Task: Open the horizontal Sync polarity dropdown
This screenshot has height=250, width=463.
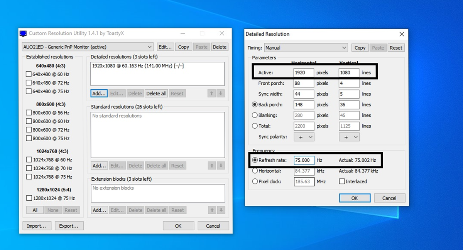Action: (x=304, y=137)
